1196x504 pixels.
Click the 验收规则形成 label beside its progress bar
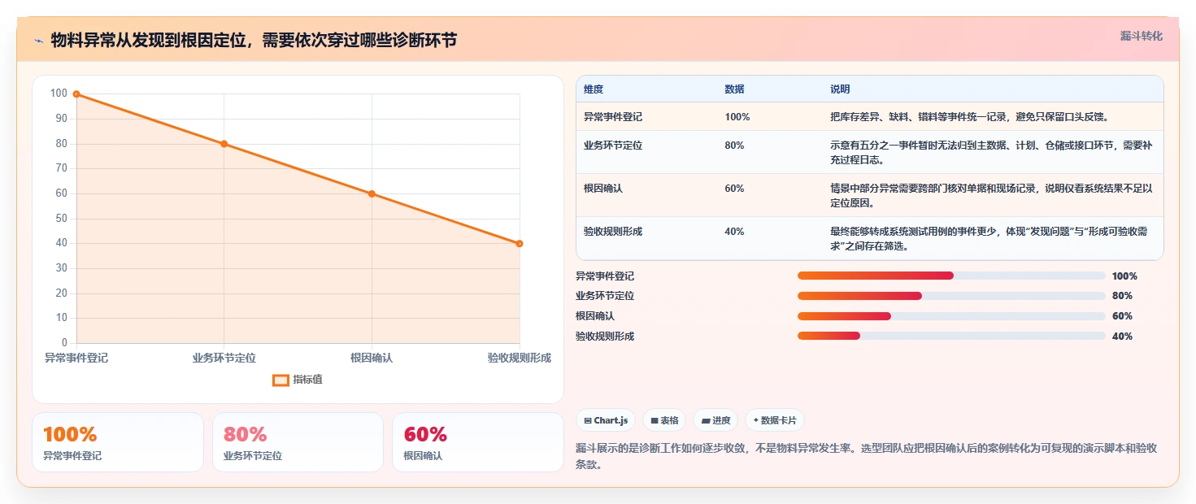click(x=605, y=337)
